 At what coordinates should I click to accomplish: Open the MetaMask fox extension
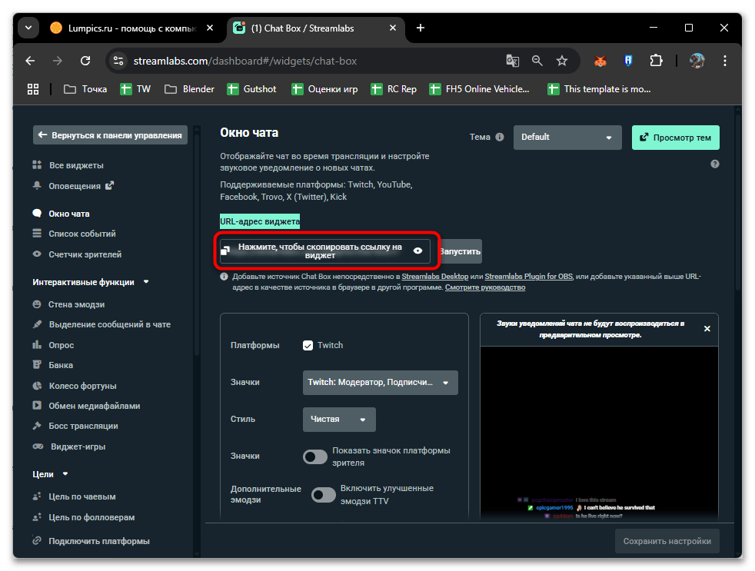pos(600,61)
